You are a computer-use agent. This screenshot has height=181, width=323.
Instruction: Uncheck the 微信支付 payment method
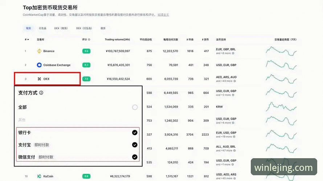[x=135, y=157]
